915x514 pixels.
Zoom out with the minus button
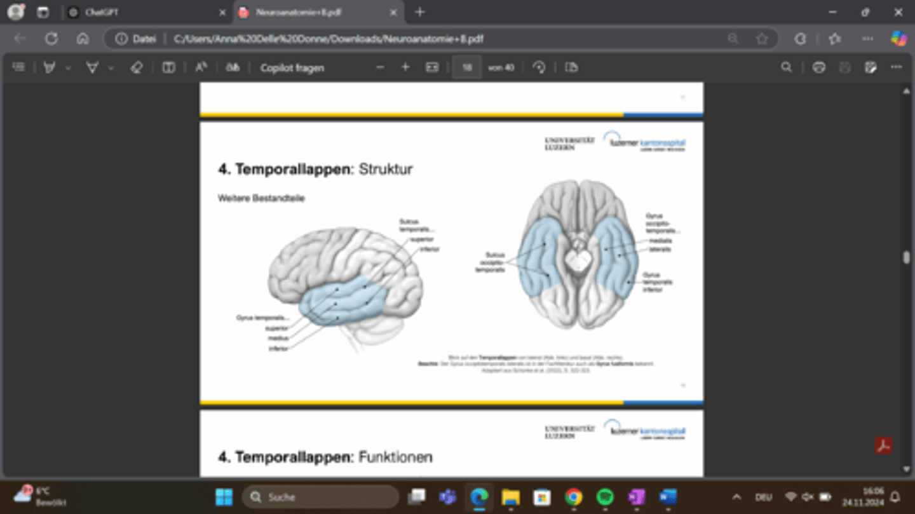click(380, 67)
